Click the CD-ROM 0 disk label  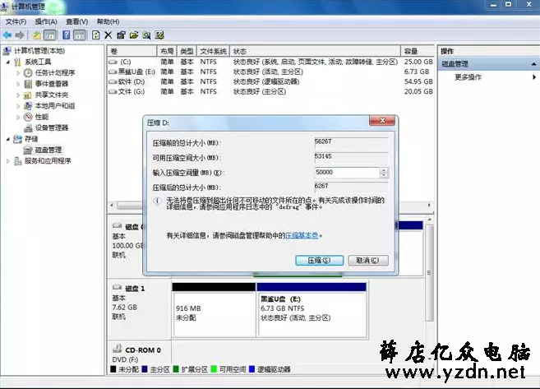[142, 350]
